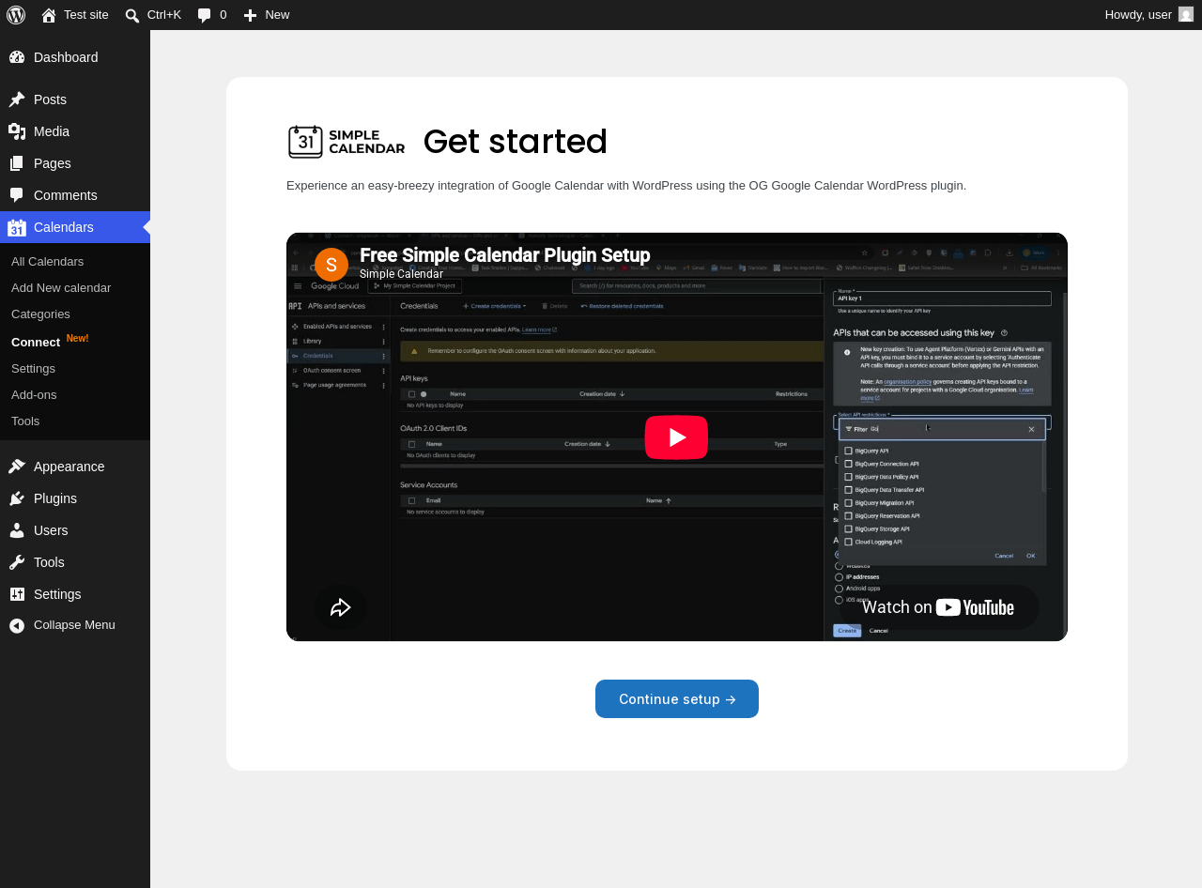Play the Simple Calendar setup video
1202x888 pixels.
click(676, 437)
